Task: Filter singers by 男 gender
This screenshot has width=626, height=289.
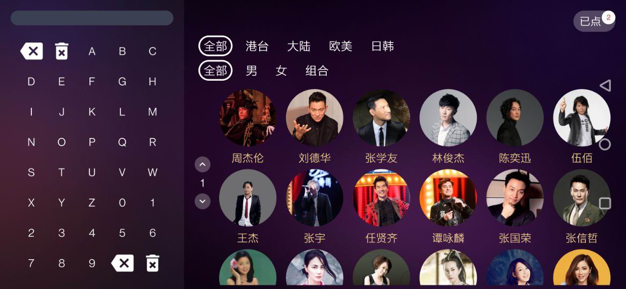Action: click(251, 71)
